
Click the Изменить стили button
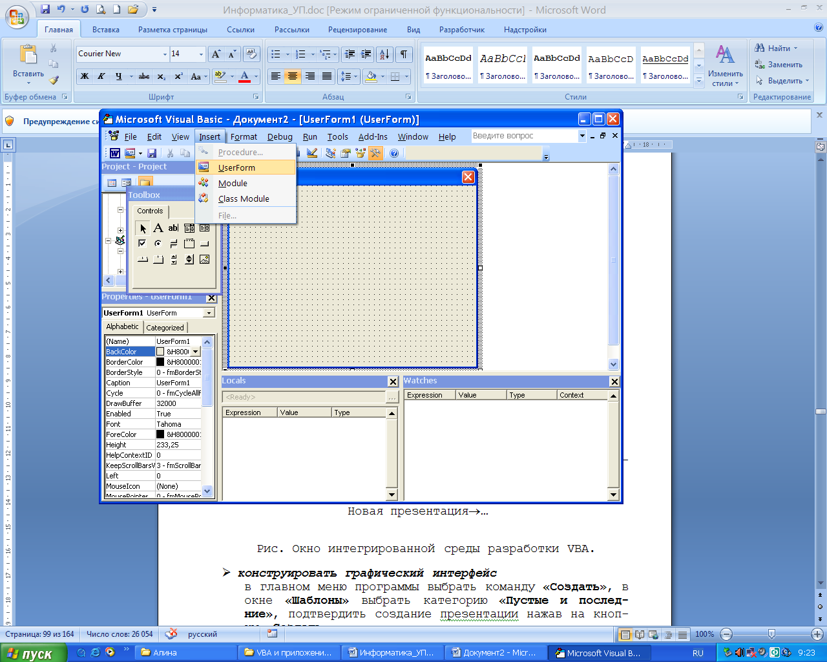[725, 66]
